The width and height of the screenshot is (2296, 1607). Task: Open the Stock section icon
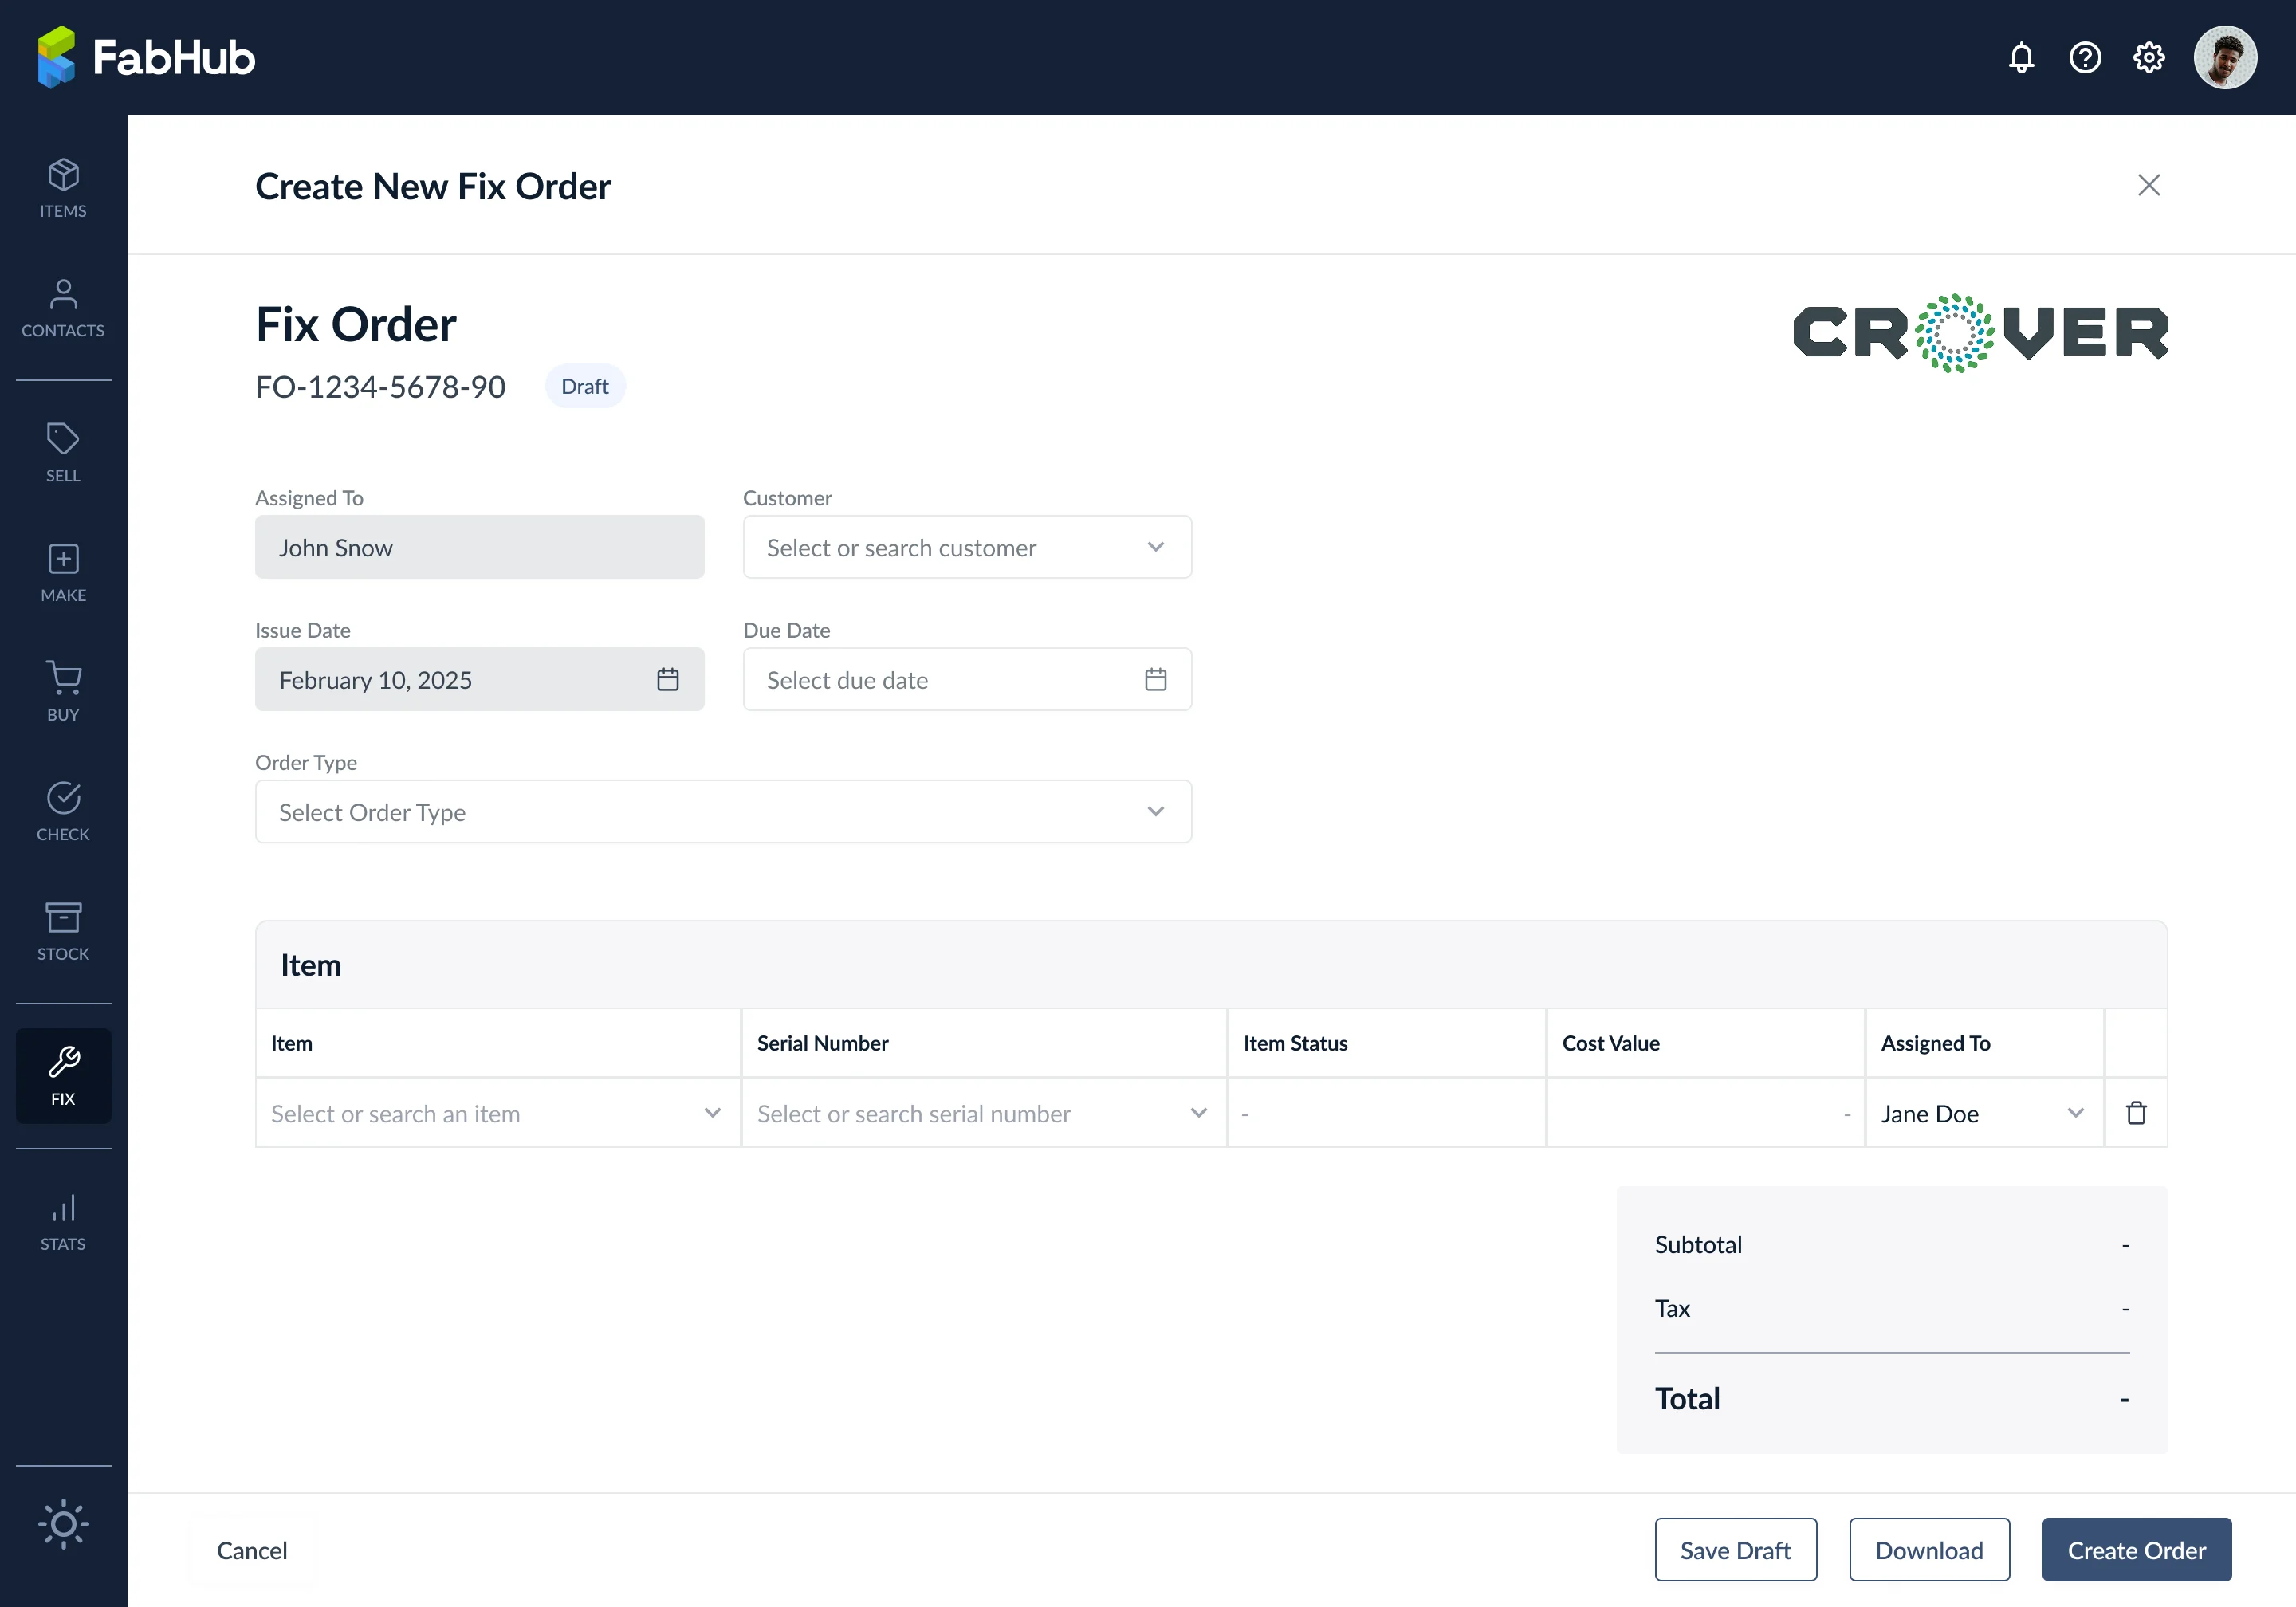63,917
